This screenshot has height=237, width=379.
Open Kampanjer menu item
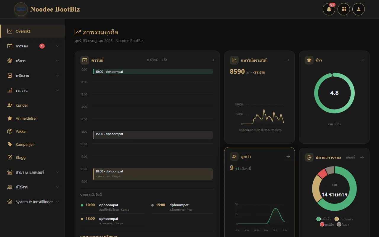point(33,144)
